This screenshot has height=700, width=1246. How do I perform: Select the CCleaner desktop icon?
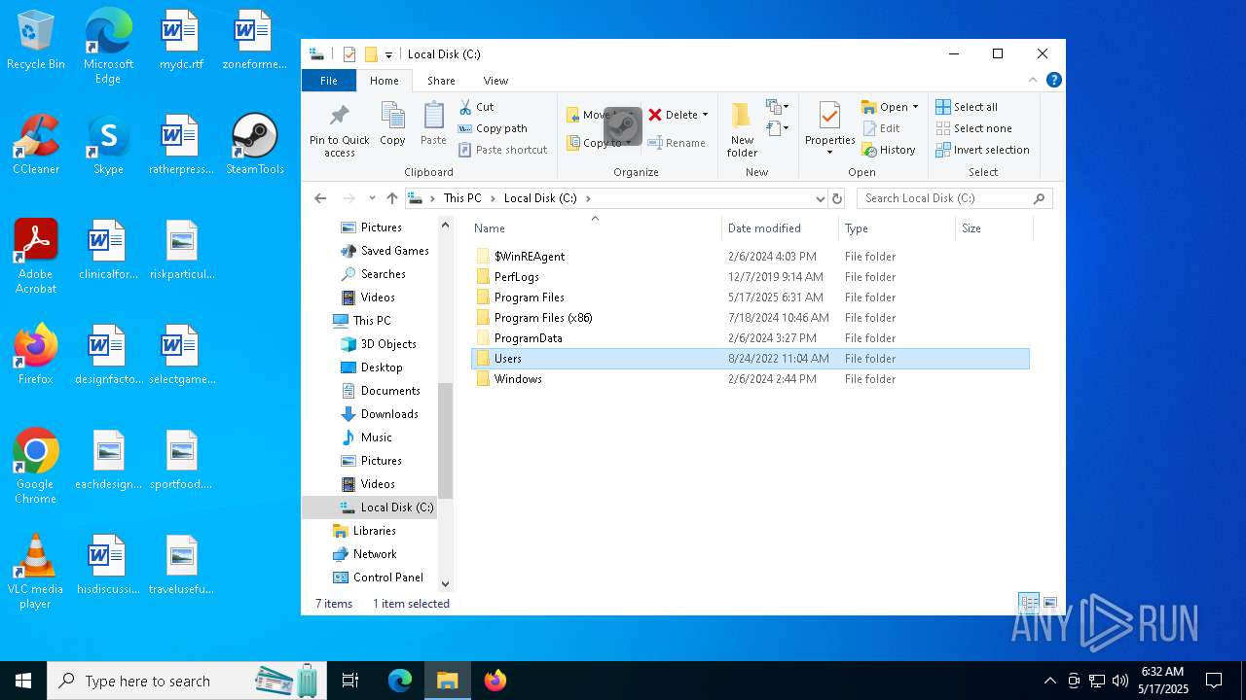click(36, 144)
